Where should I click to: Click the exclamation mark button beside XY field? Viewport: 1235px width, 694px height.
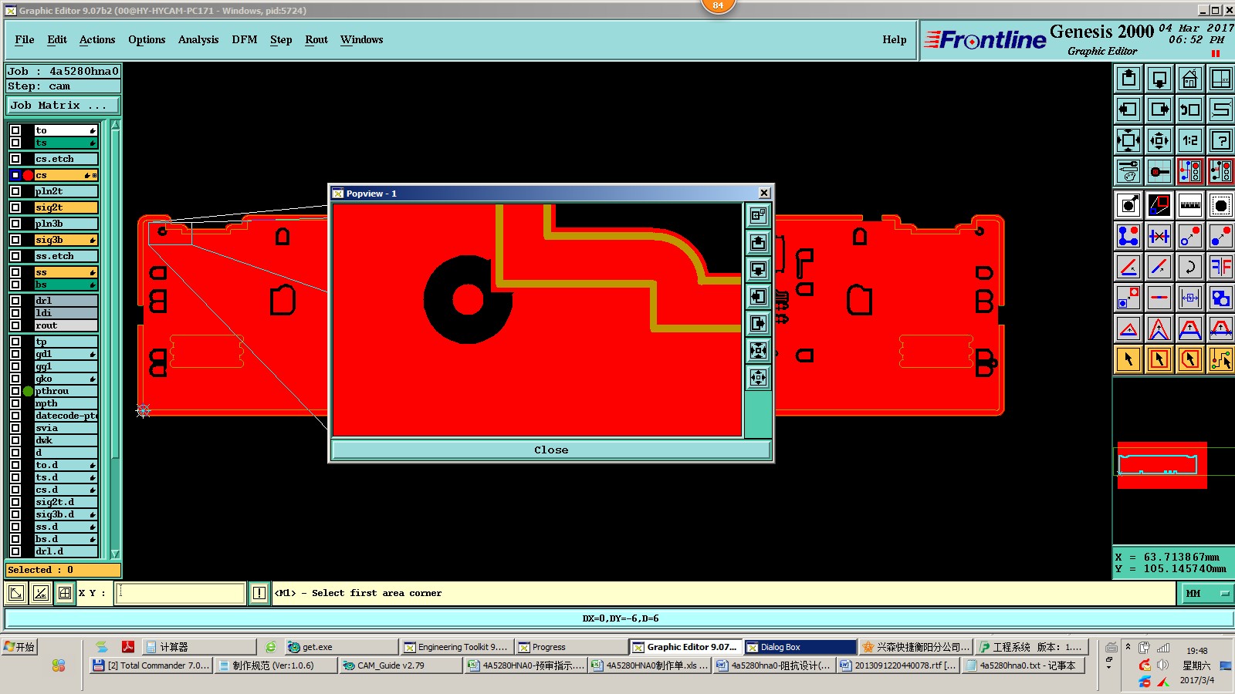coord(259,593)
